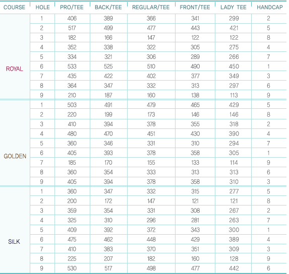Select Golden hole 2 Lady Tee value 146

[x=234, y=114]
